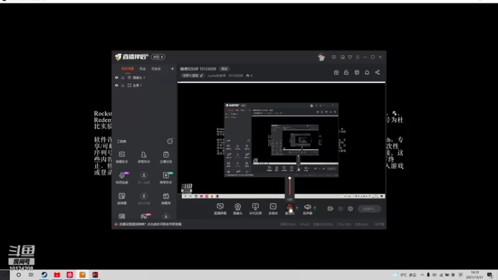Click the weather 0°C widget on taskbar

[405, 275]
